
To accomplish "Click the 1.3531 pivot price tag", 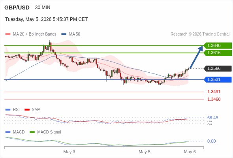I will click(218, 79).
